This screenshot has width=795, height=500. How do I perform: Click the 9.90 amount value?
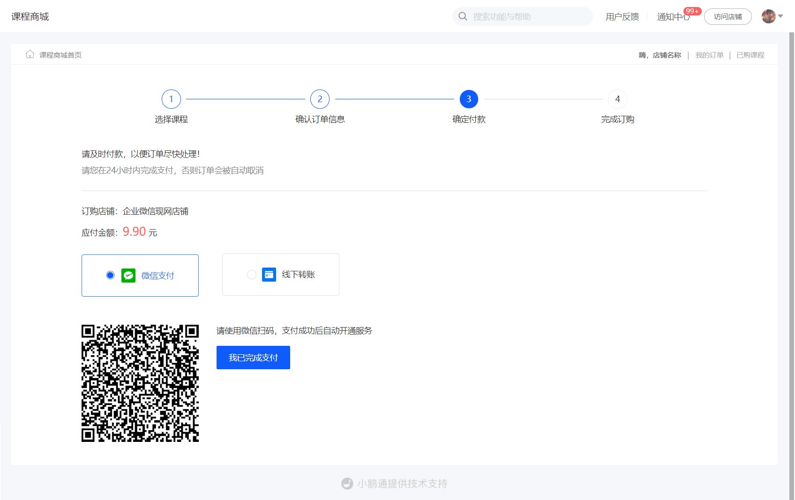[x=134, y=231]
